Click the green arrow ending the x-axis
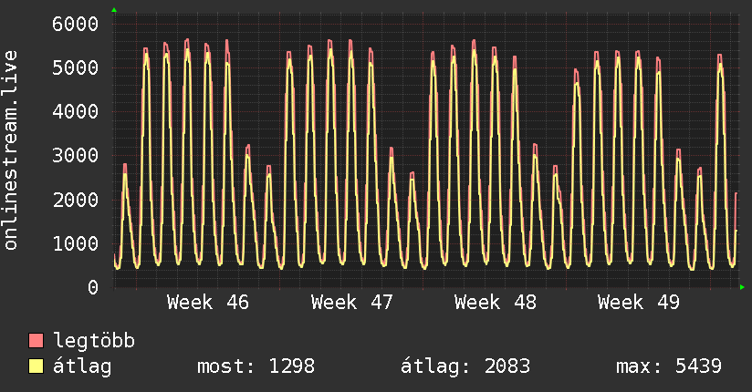This screenshot has height=392, width=752. pos(742,287)
